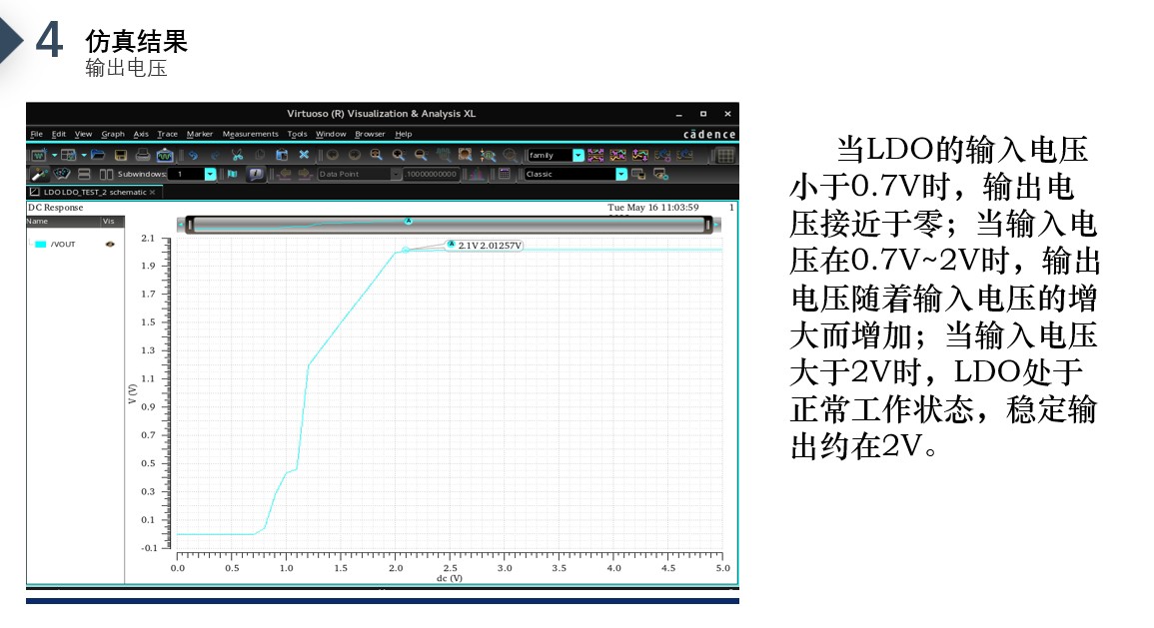1154x628 pixels.
Task: Close the LDO_TEST_2 schematic tab
Action: coord(152,192)
